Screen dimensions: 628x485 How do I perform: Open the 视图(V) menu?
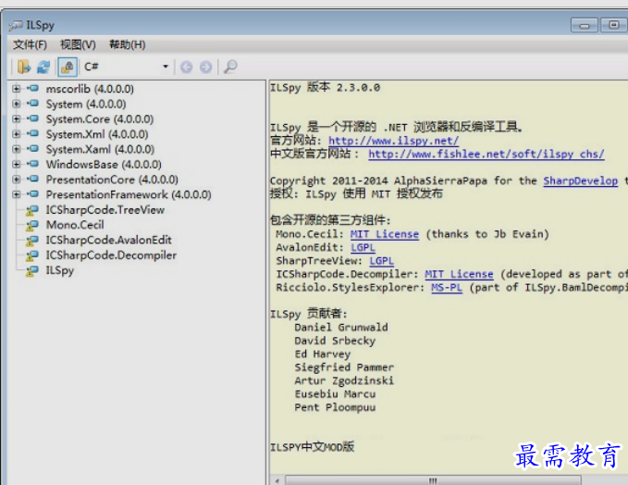coord(78,44)
